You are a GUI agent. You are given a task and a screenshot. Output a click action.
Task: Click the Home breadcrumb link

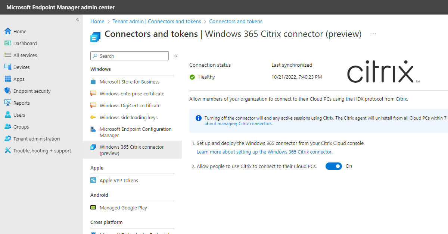click(97, 21)
